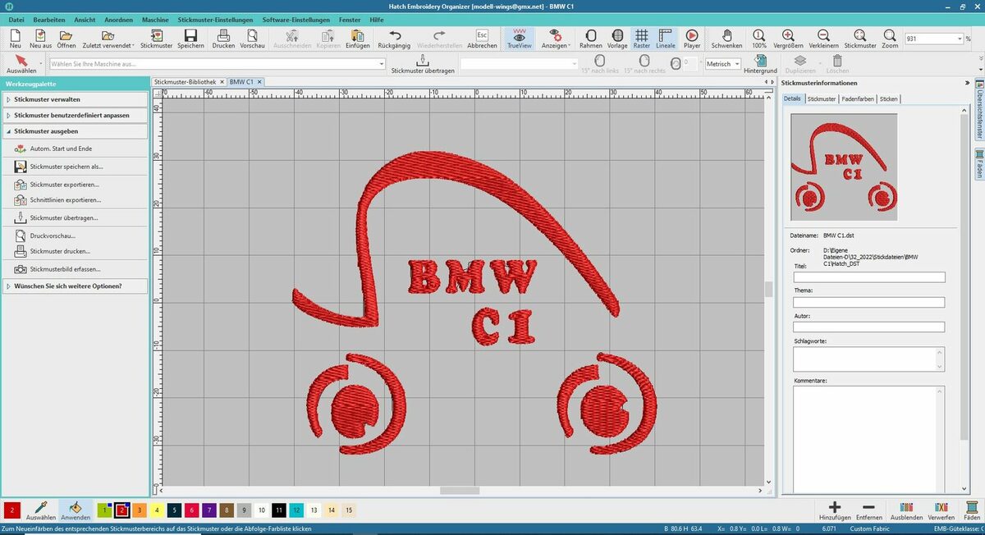Click the Abbrechen Esc icon

point(482,39)
